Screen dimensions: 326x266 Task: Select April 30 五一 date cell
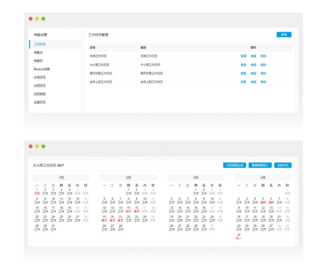coord(239,236)
